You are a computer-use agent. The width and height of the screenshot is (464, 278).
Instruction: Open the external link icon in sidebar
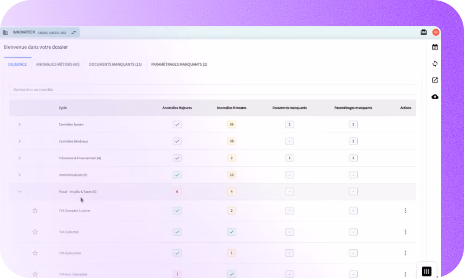tap(435, 80)
